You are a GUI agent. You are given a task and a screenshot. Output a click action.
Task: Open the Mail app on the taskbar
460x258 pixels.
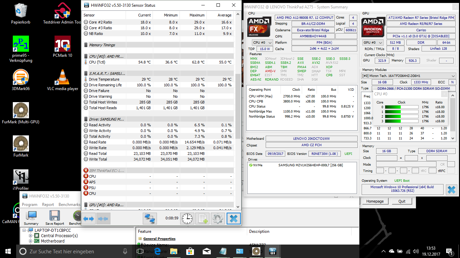click(x=206, y=251)
